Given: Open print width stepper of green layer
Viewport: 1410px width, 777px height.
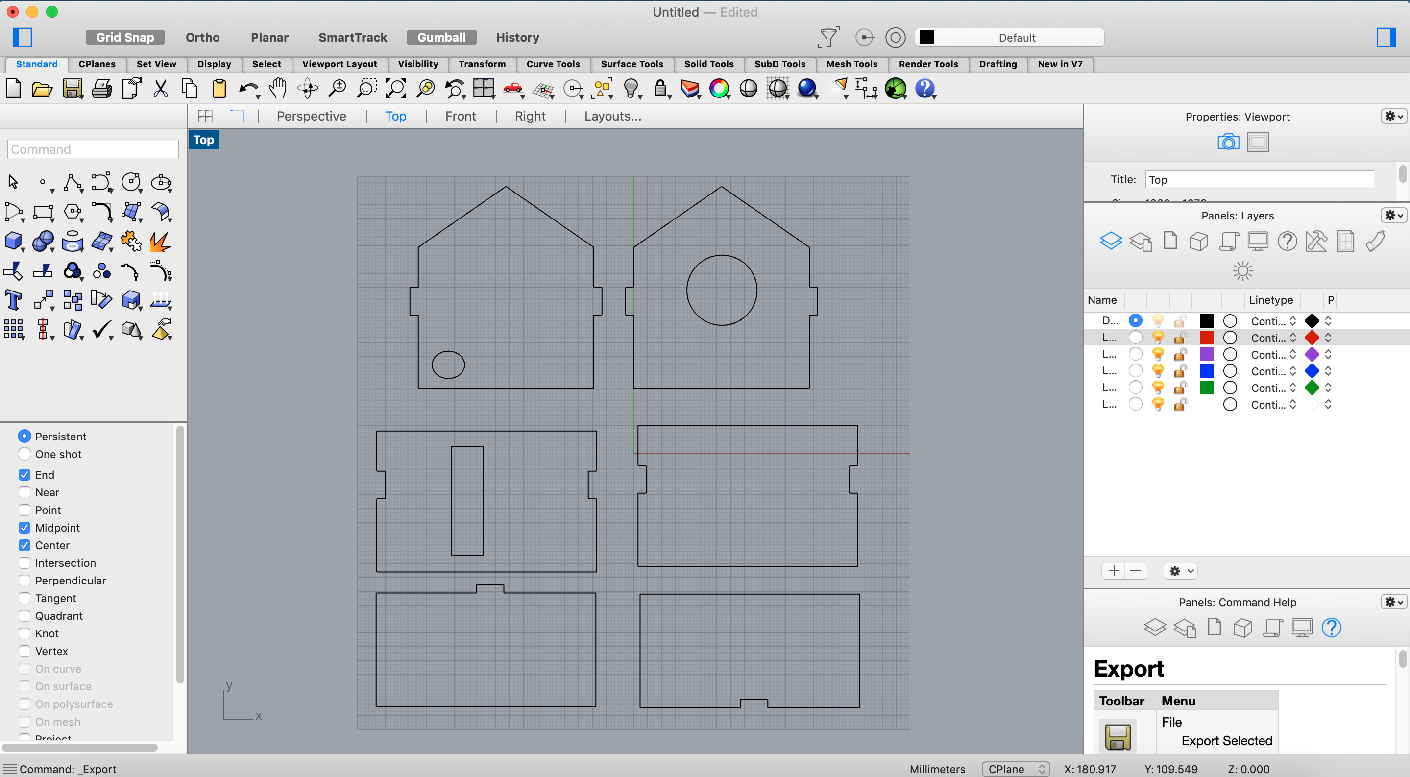Looking at the screenshot, I should 1328,388.
